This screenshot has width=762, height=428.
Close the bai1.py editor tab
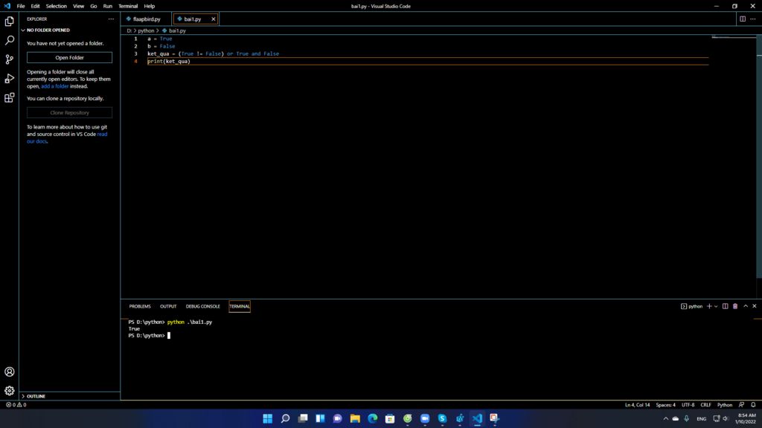click(213, 19)
